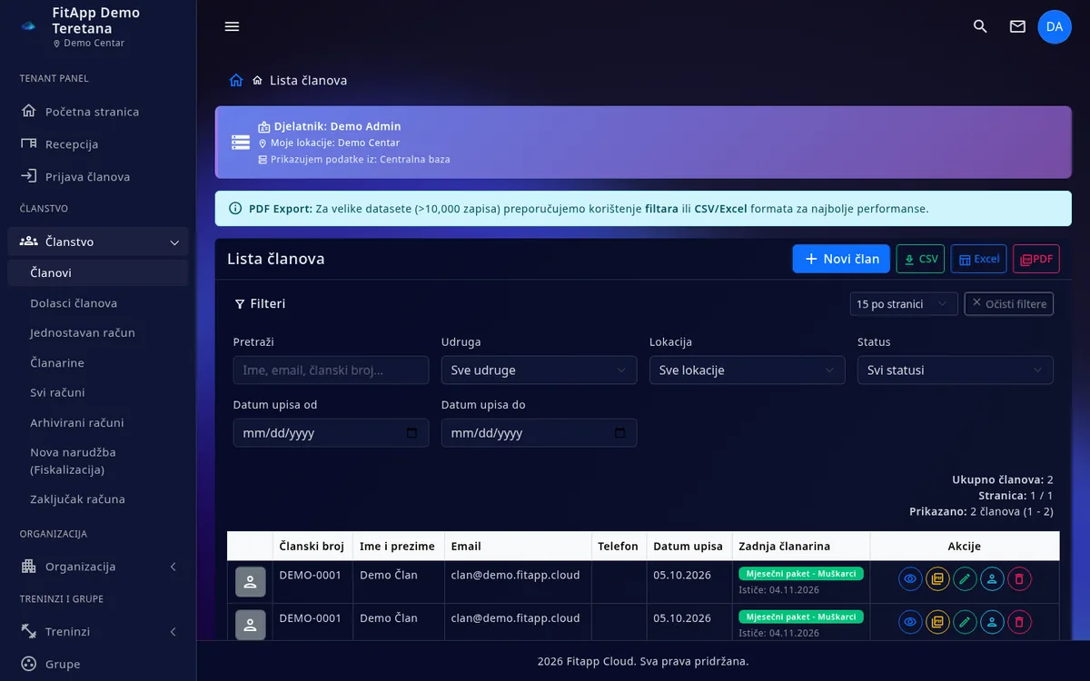This screenshot has width=1090, height=681.
Task: Focus the Pretraži search input
Action: pos(332,370)
